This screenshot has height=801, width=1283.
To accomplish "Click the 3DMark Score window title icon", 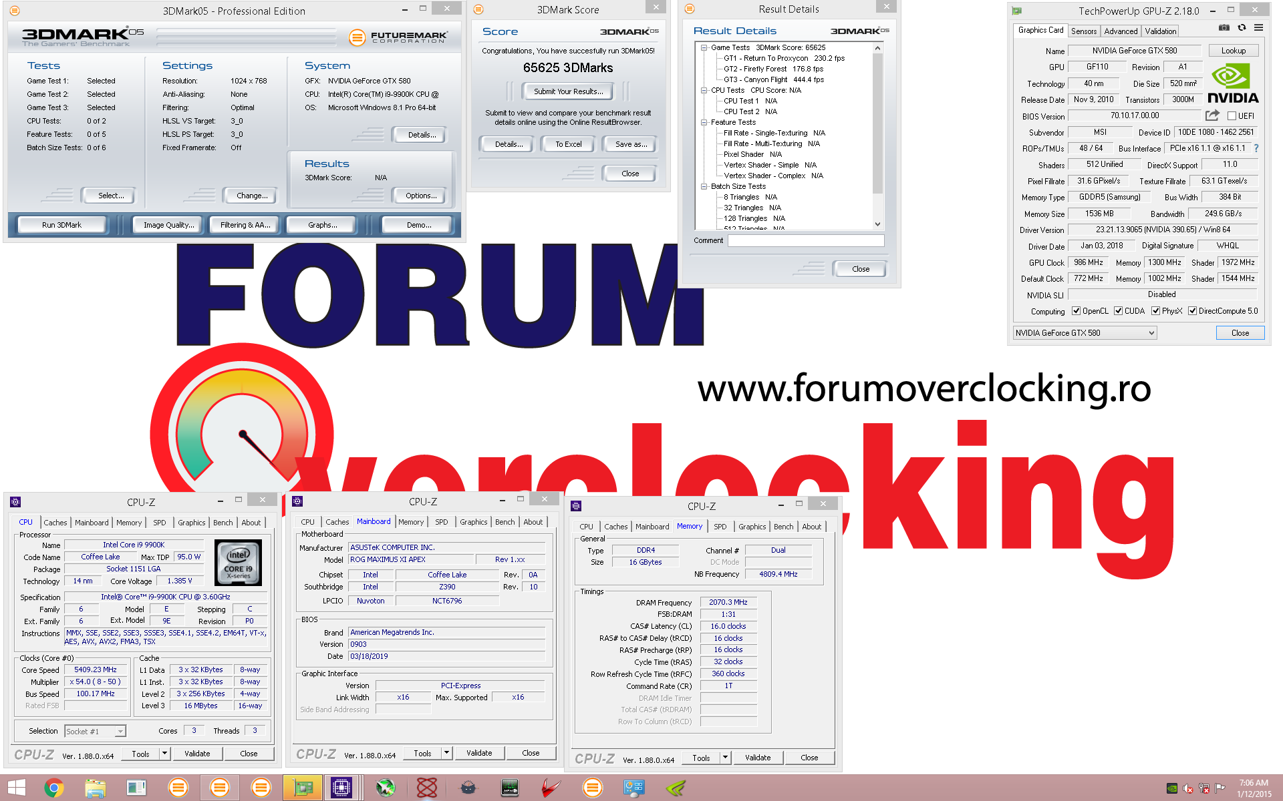I will (478, 9).
